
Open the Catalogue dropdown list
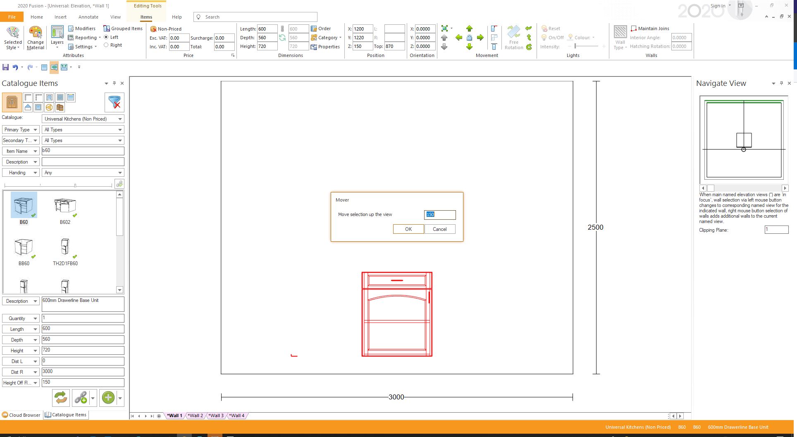83,119
